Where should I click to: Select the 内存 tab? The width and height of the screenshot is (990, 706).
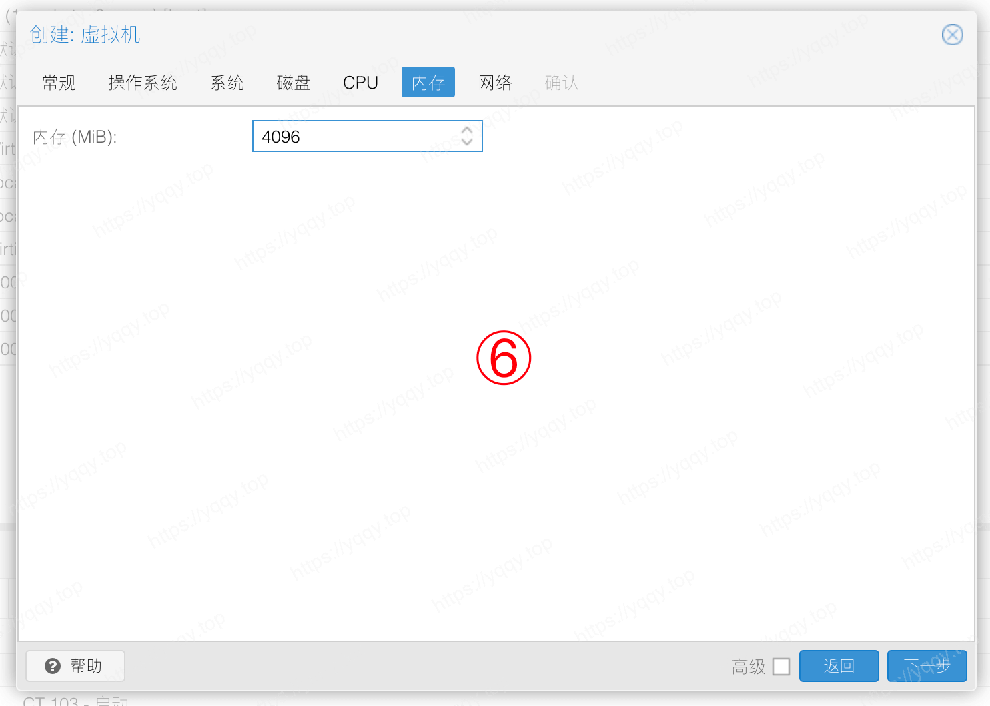(428, 83)
